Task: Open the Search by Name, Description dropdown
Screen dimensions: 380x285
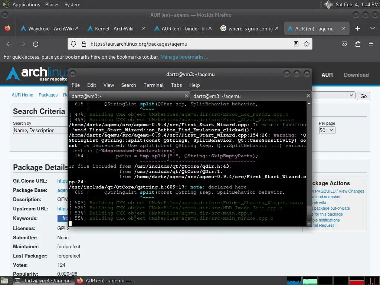Action: (40, 130)
